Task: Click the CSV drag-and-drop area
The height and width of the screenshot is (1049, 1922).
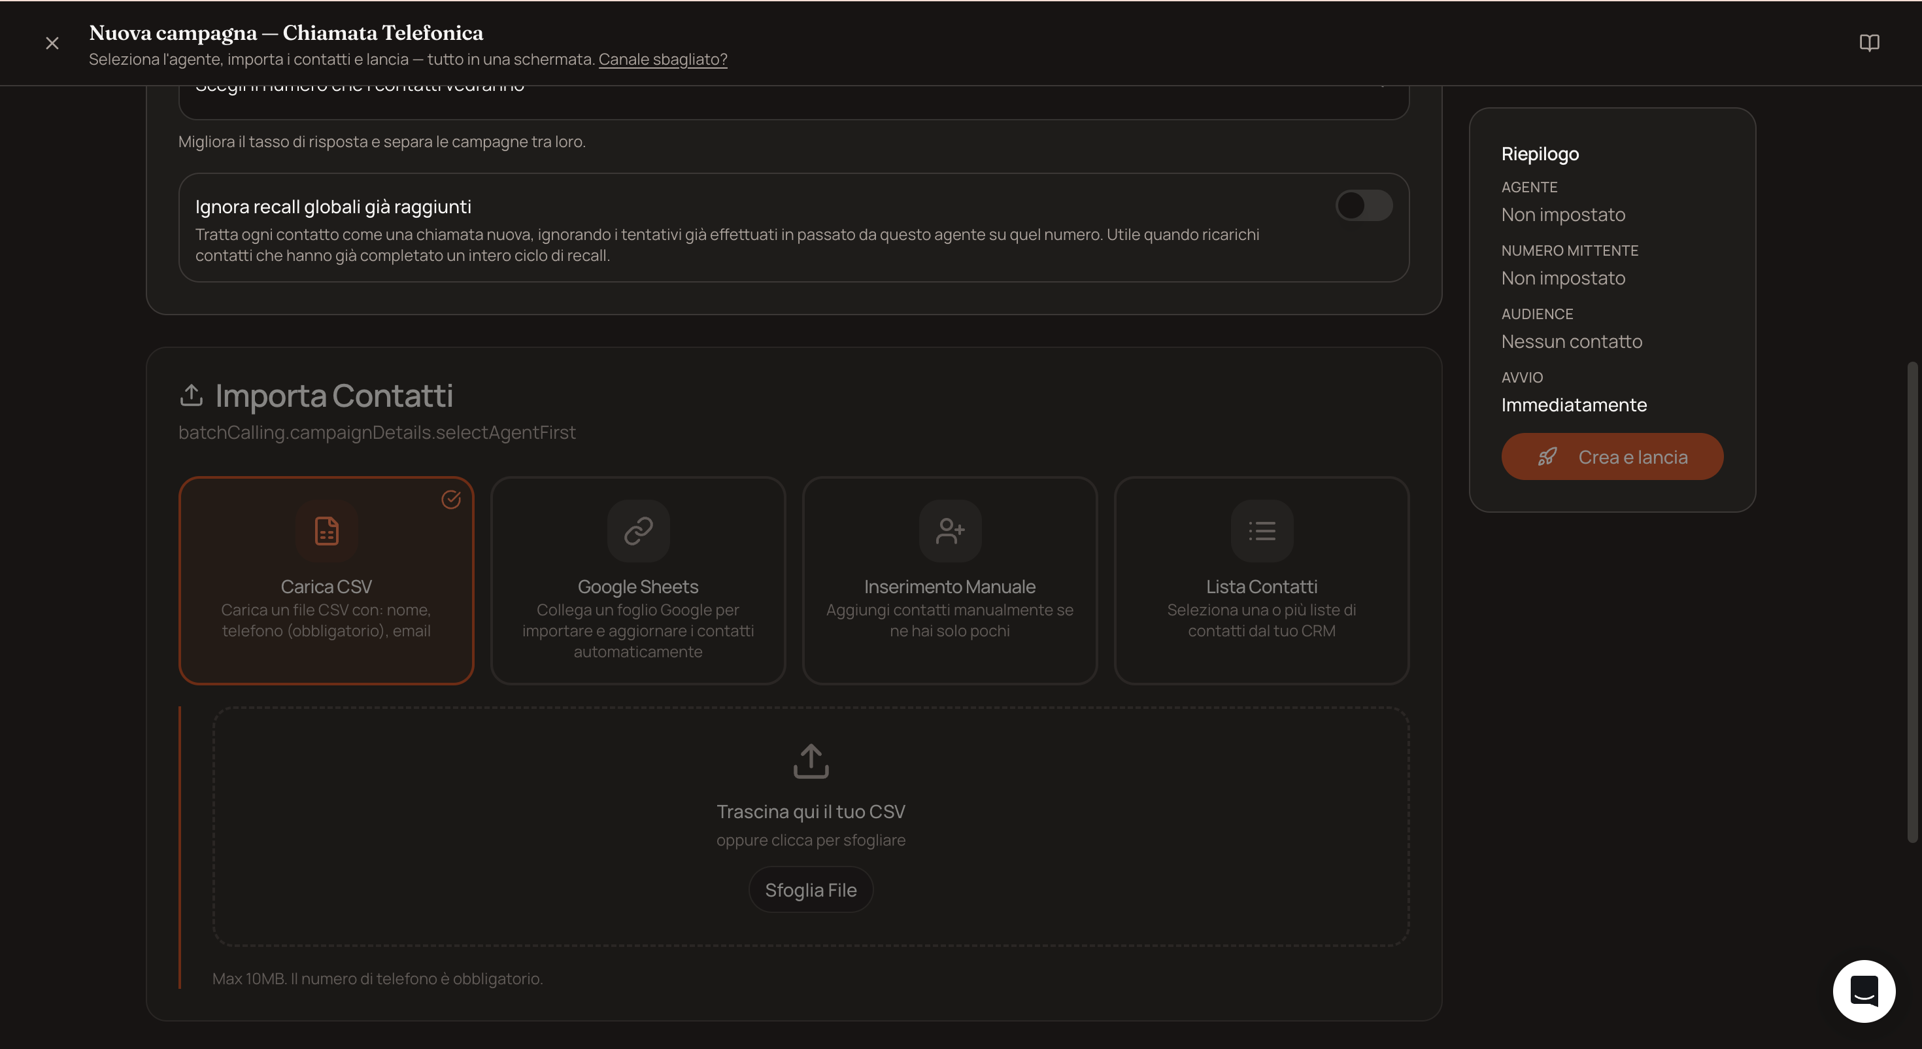Action: [x=811, y=827]
